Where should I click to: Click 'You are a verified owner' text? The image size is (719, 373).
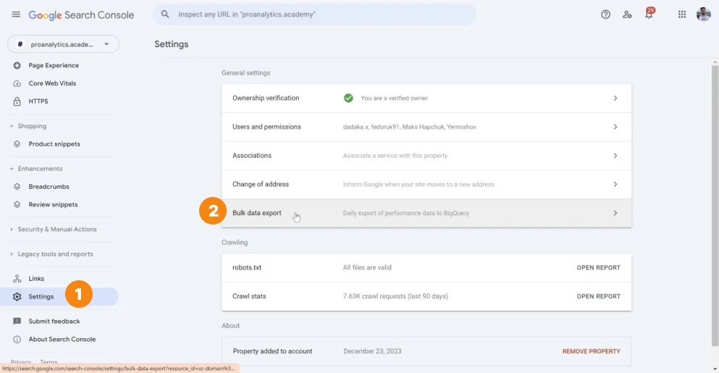[395, 99]
